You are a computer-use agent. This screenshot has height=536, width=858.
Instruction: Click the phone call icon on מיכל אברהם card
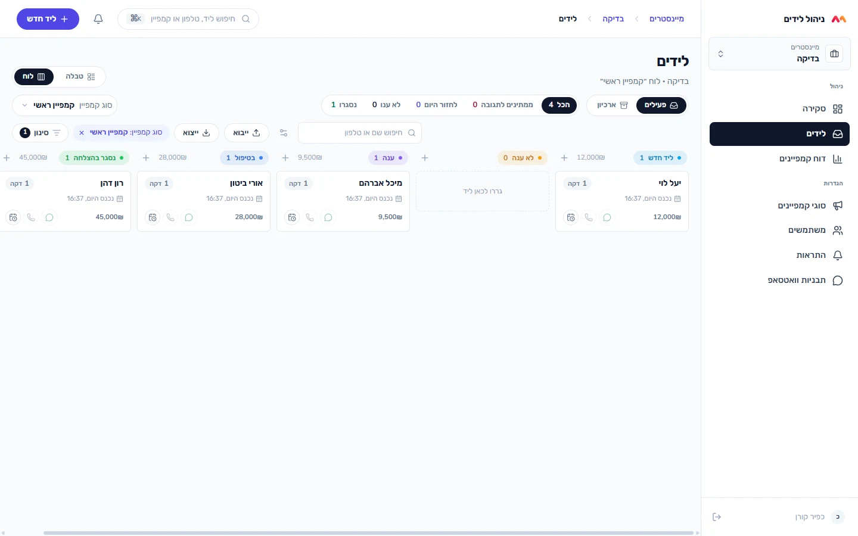(310, 217)
